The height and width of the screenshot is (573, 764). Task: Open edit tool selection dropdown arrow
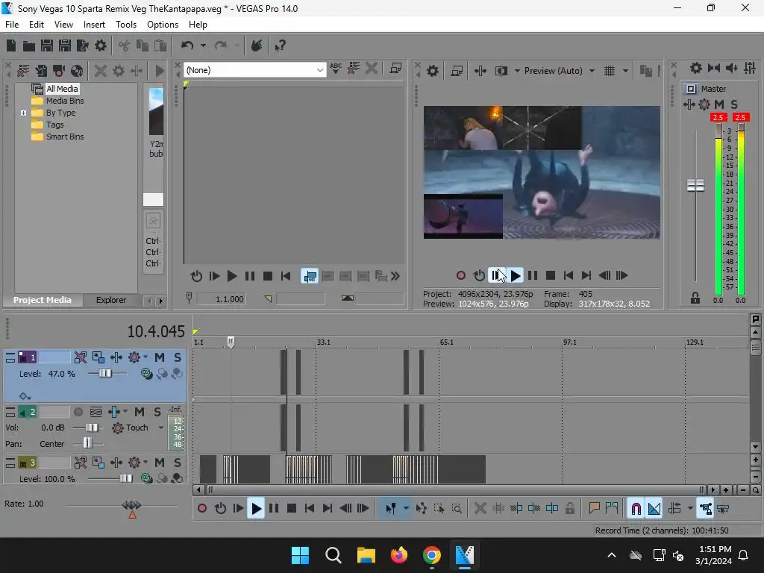406,509
